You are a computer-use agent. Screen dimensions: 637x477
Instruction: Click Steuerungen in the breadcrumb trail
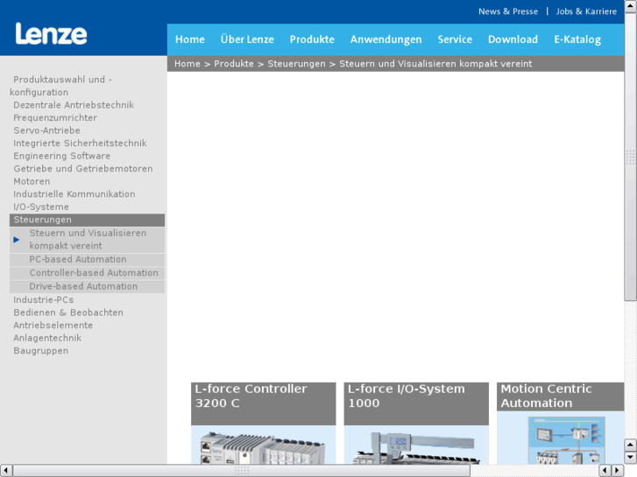[x=296, y=64]
